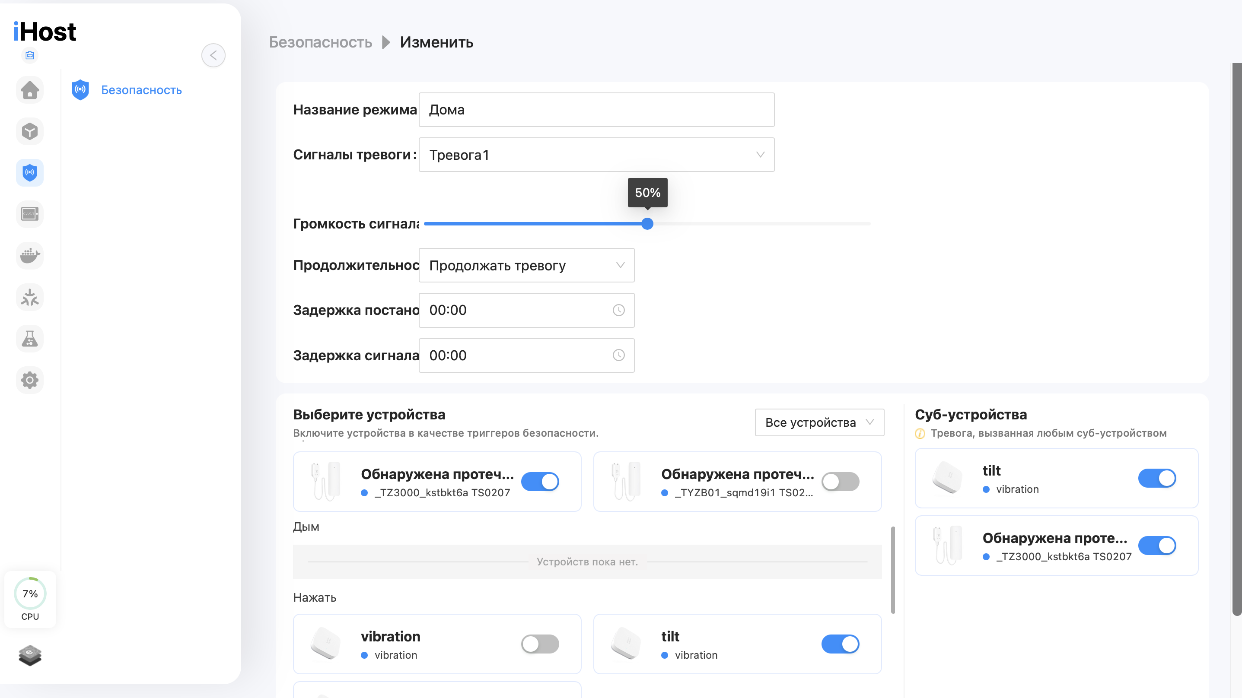Click the Название режима field containing Дома
This screenshot has height=698, width=1242.
(x=596, y=110)
